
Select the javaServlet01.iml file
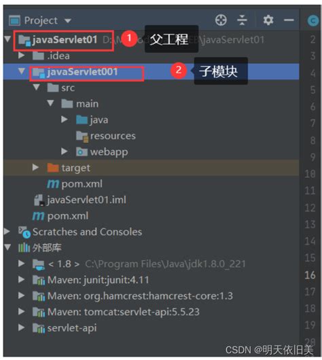coord(80,200)
